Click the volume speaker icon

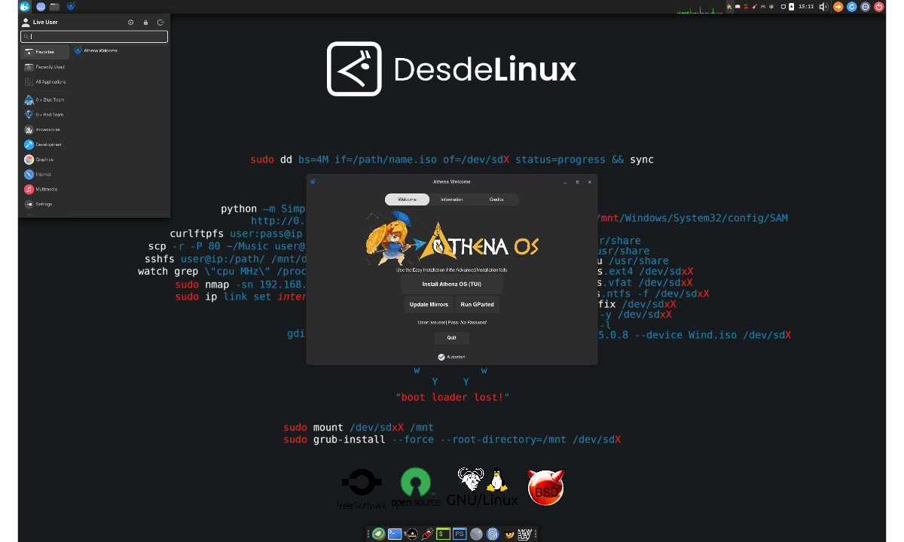pyautogui.click(x=823, y=7)
